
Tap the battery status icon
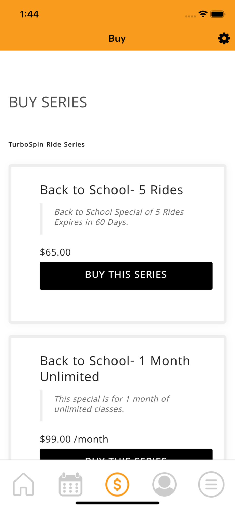pyautogui.click(x=218, y=14)
